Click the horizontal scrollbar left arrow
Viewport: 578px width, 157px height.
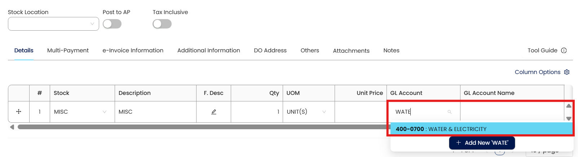coord(12,127)
